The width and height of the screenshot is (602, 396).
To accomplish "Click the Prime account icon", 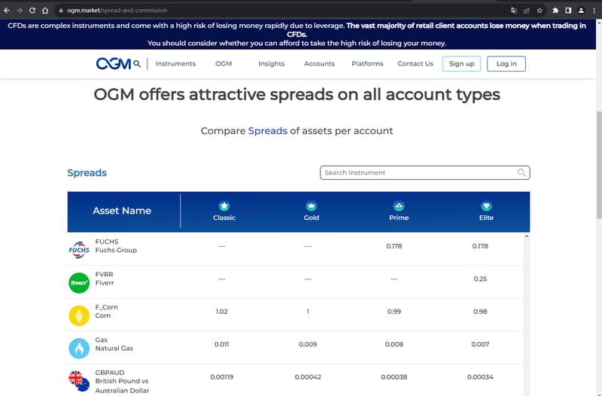I will pyautogui.click(x=399, y=206).
